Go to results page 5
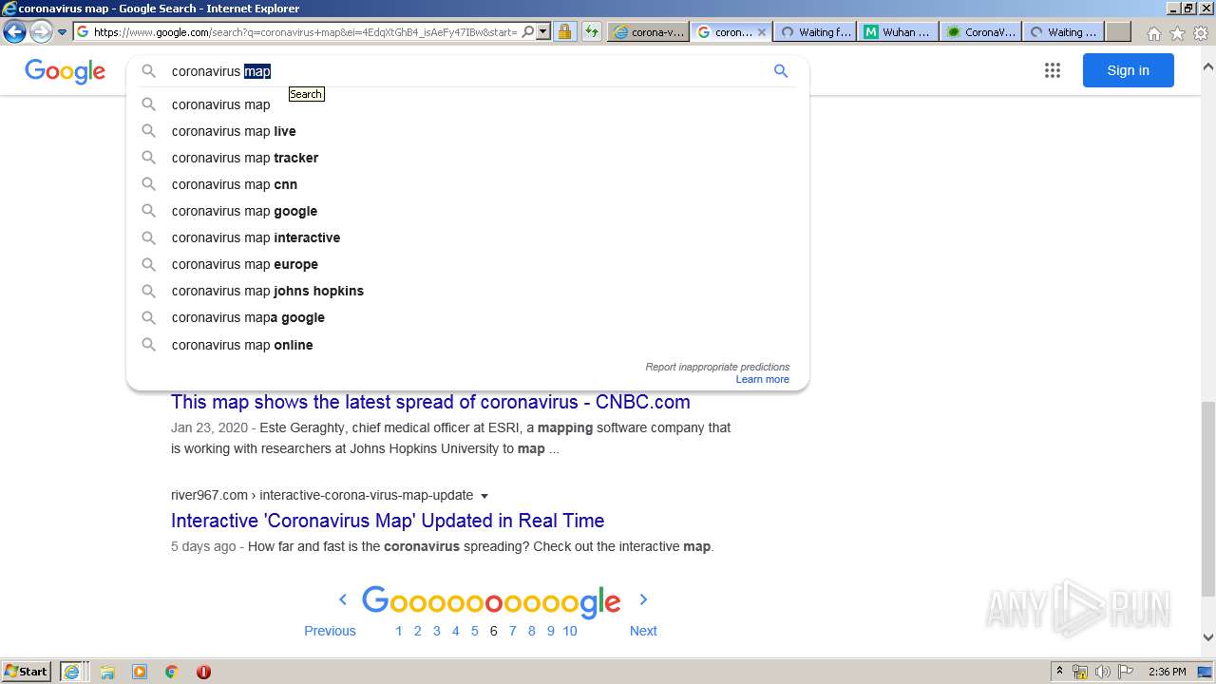Viewport: 1216px width, 684px height. (474, 631)
